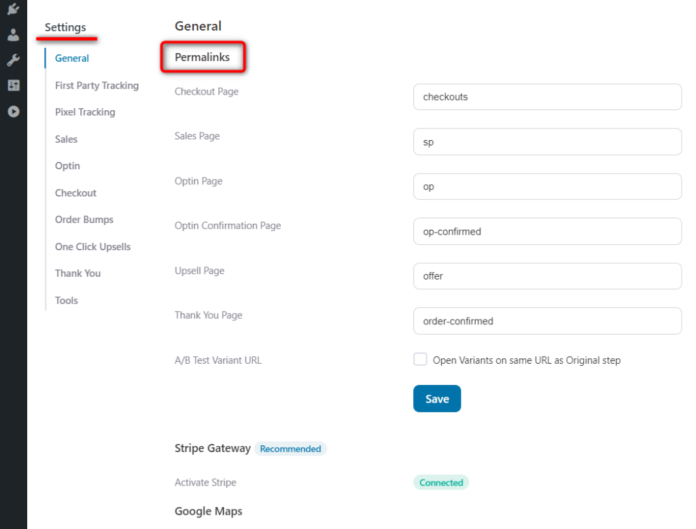Click the play button icon in the sidebar

click(x=13, y=112)
